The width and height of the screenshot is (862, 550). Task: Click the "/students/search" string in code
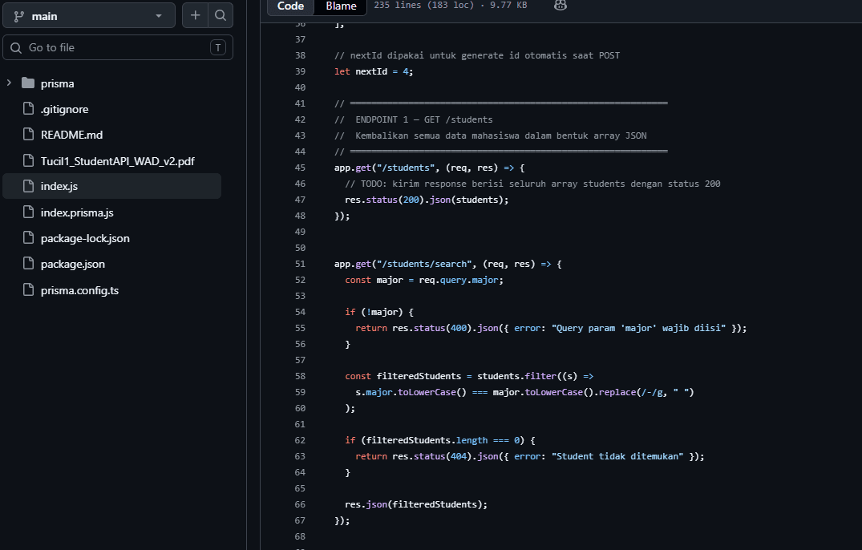click(x=424, y=264)
